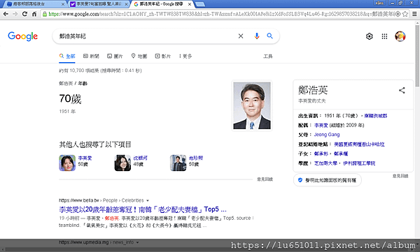This screenshot has height=252, width=420.
Task: Share the 鄭浩英 knowledge panel
Action: (402, 90)
